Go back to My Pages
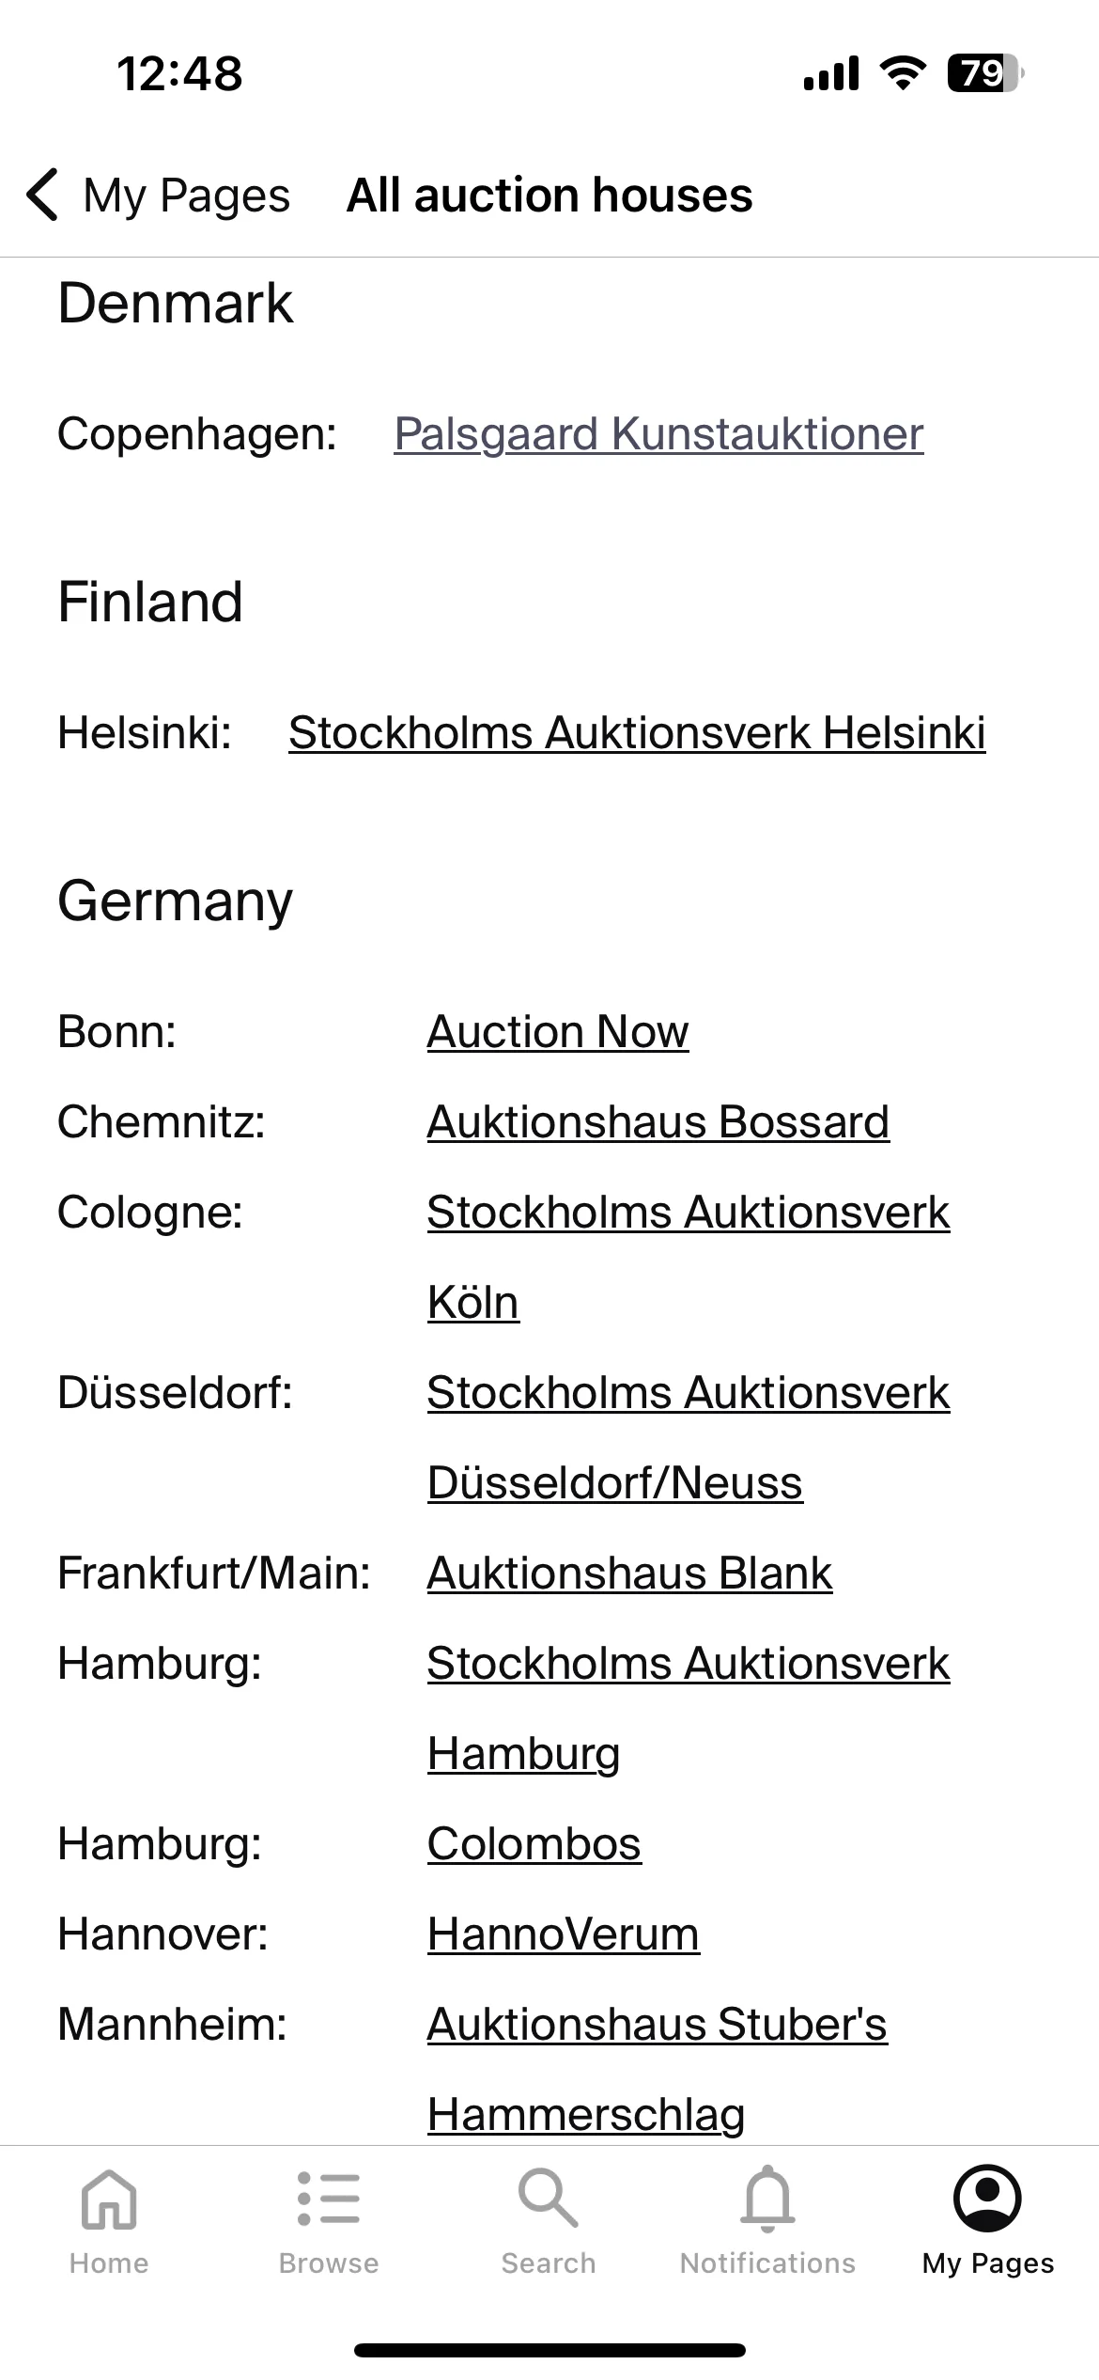This screenshot has width=1099, height=2380. point(159,195)
